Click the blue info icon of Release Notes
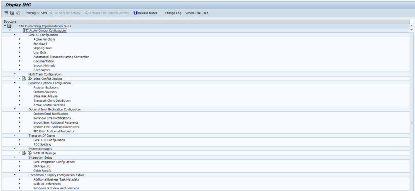The height and width of the screenshot is (191, 415). [136, 13]
